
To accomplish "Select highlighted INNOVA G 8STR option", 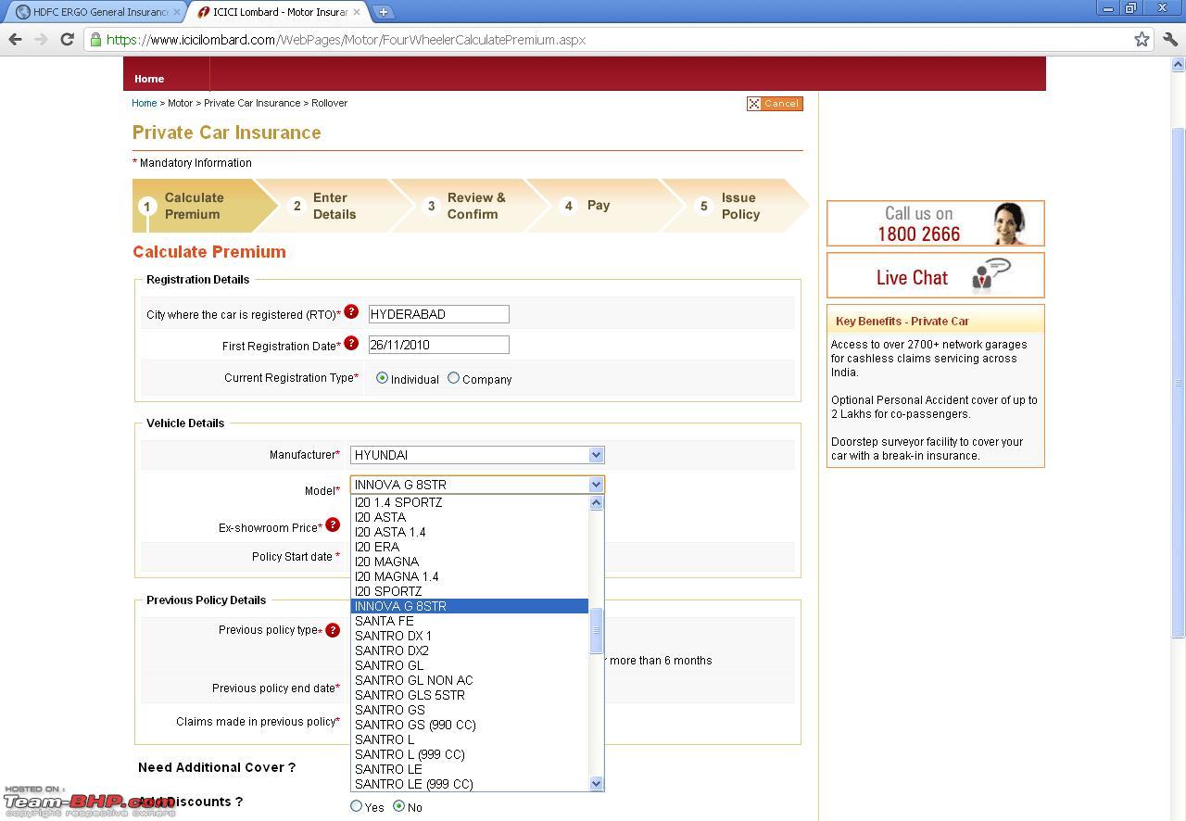I will pos(470,606).
